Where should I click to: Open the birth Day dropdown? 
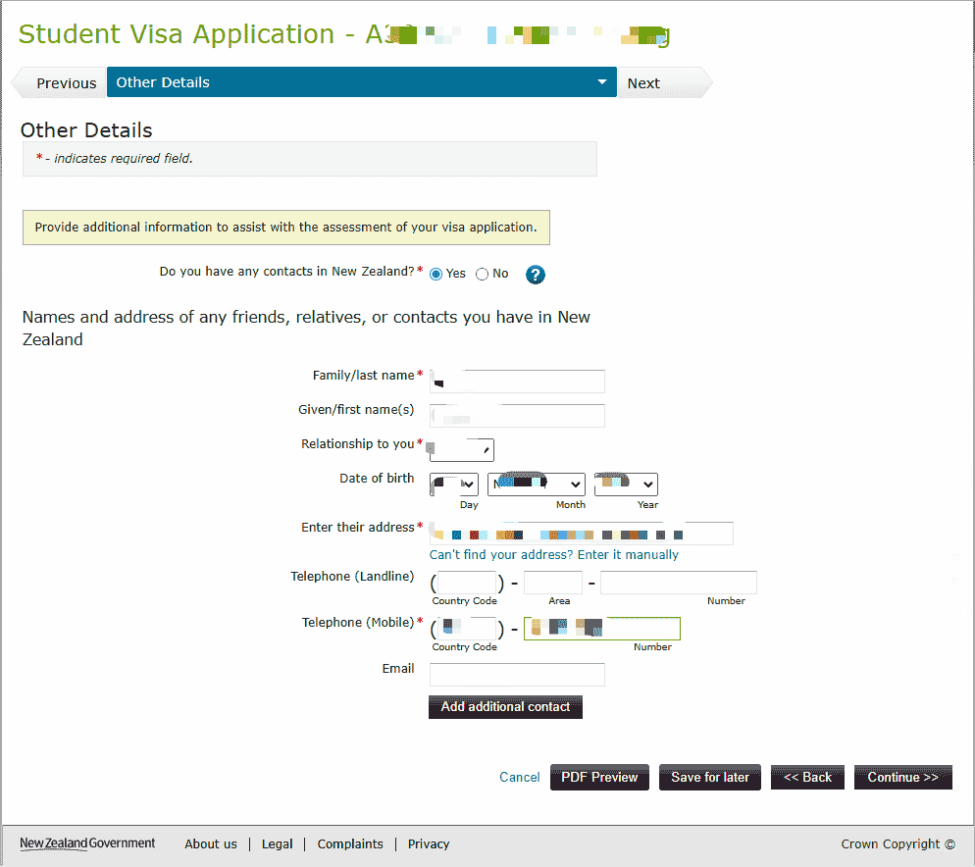click(454, 484)
